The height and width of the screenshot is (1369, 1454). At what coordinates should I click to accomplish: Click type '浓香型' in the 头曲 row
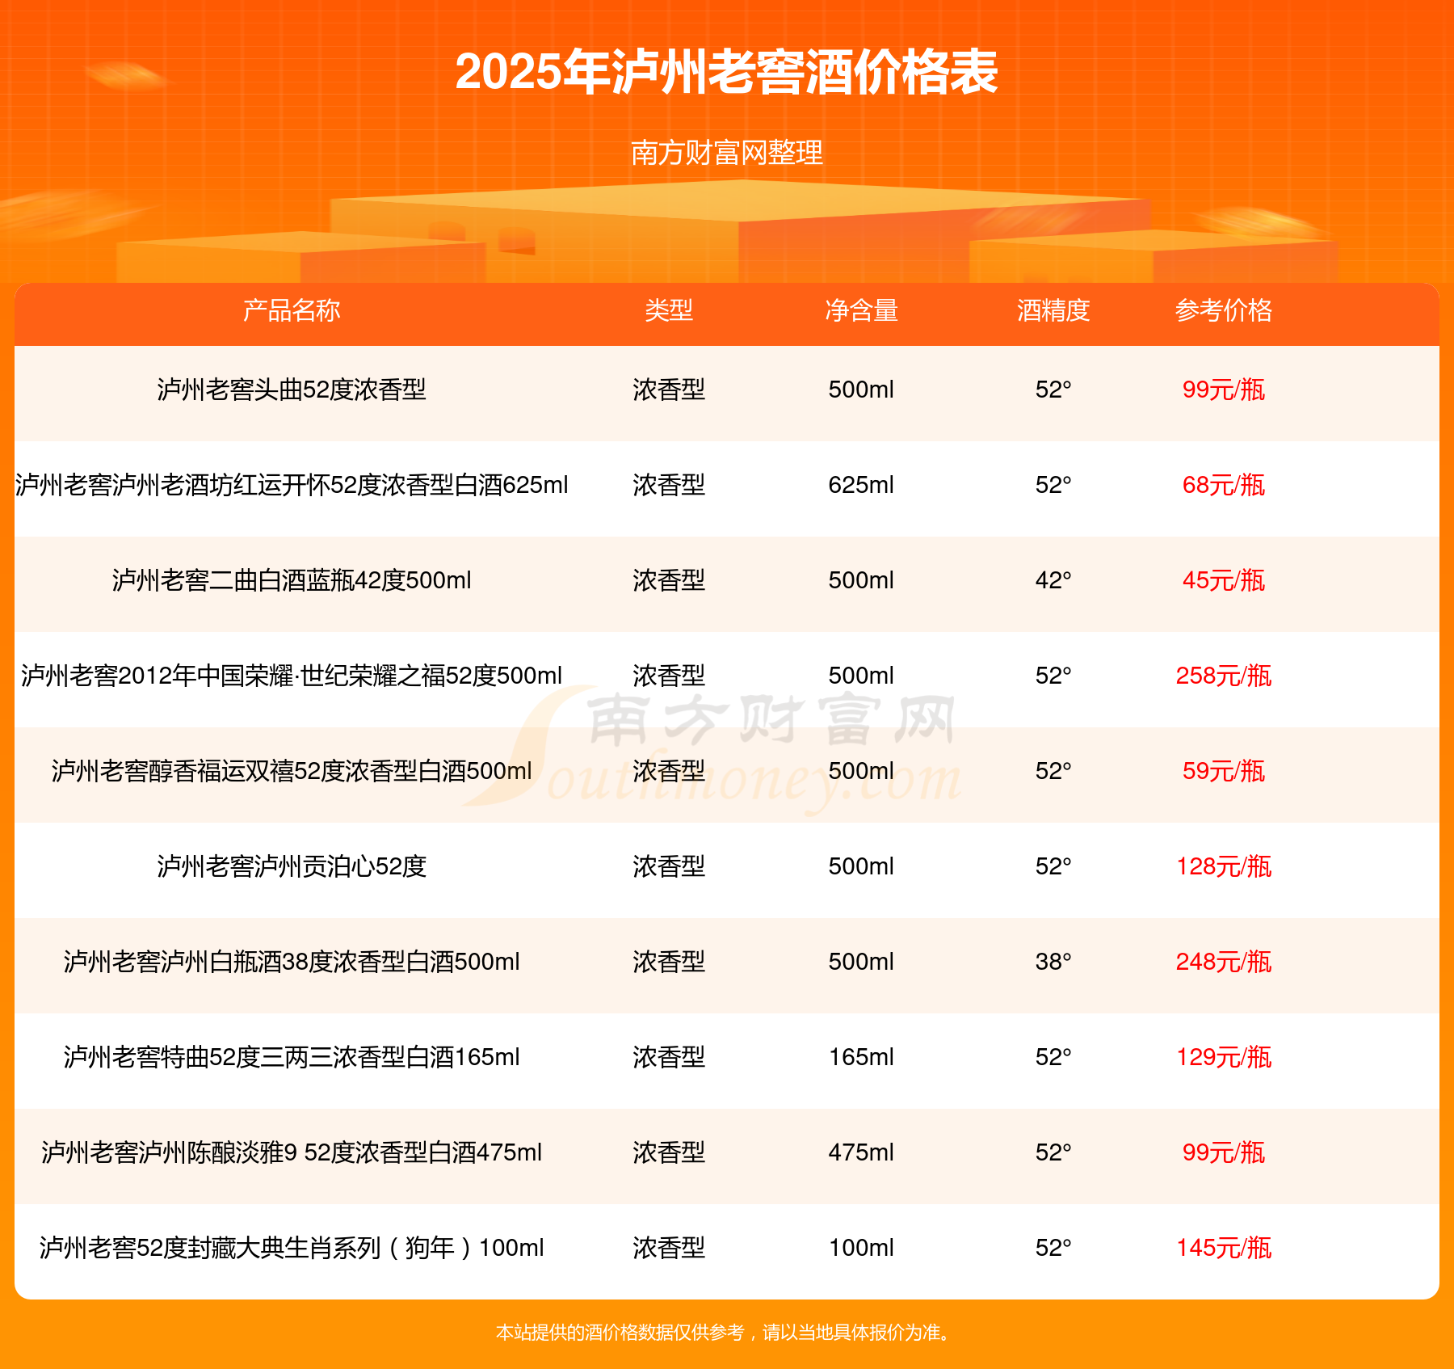(669, 390)
